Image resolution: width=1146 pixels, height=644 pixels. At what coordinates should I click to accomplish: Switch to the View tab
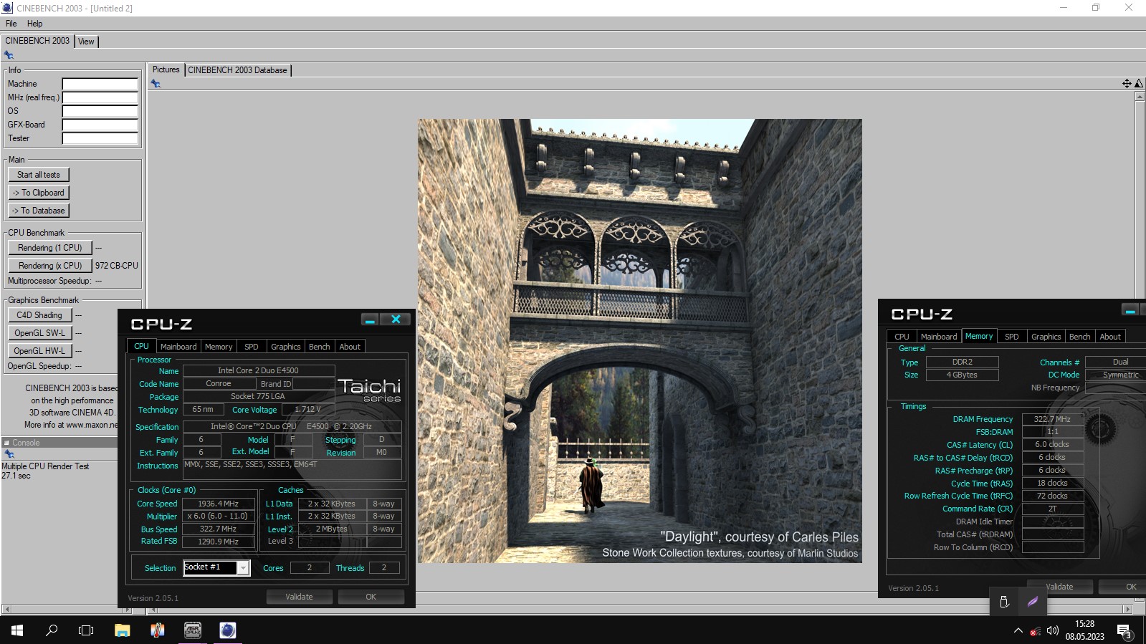(x=86, y=42)
